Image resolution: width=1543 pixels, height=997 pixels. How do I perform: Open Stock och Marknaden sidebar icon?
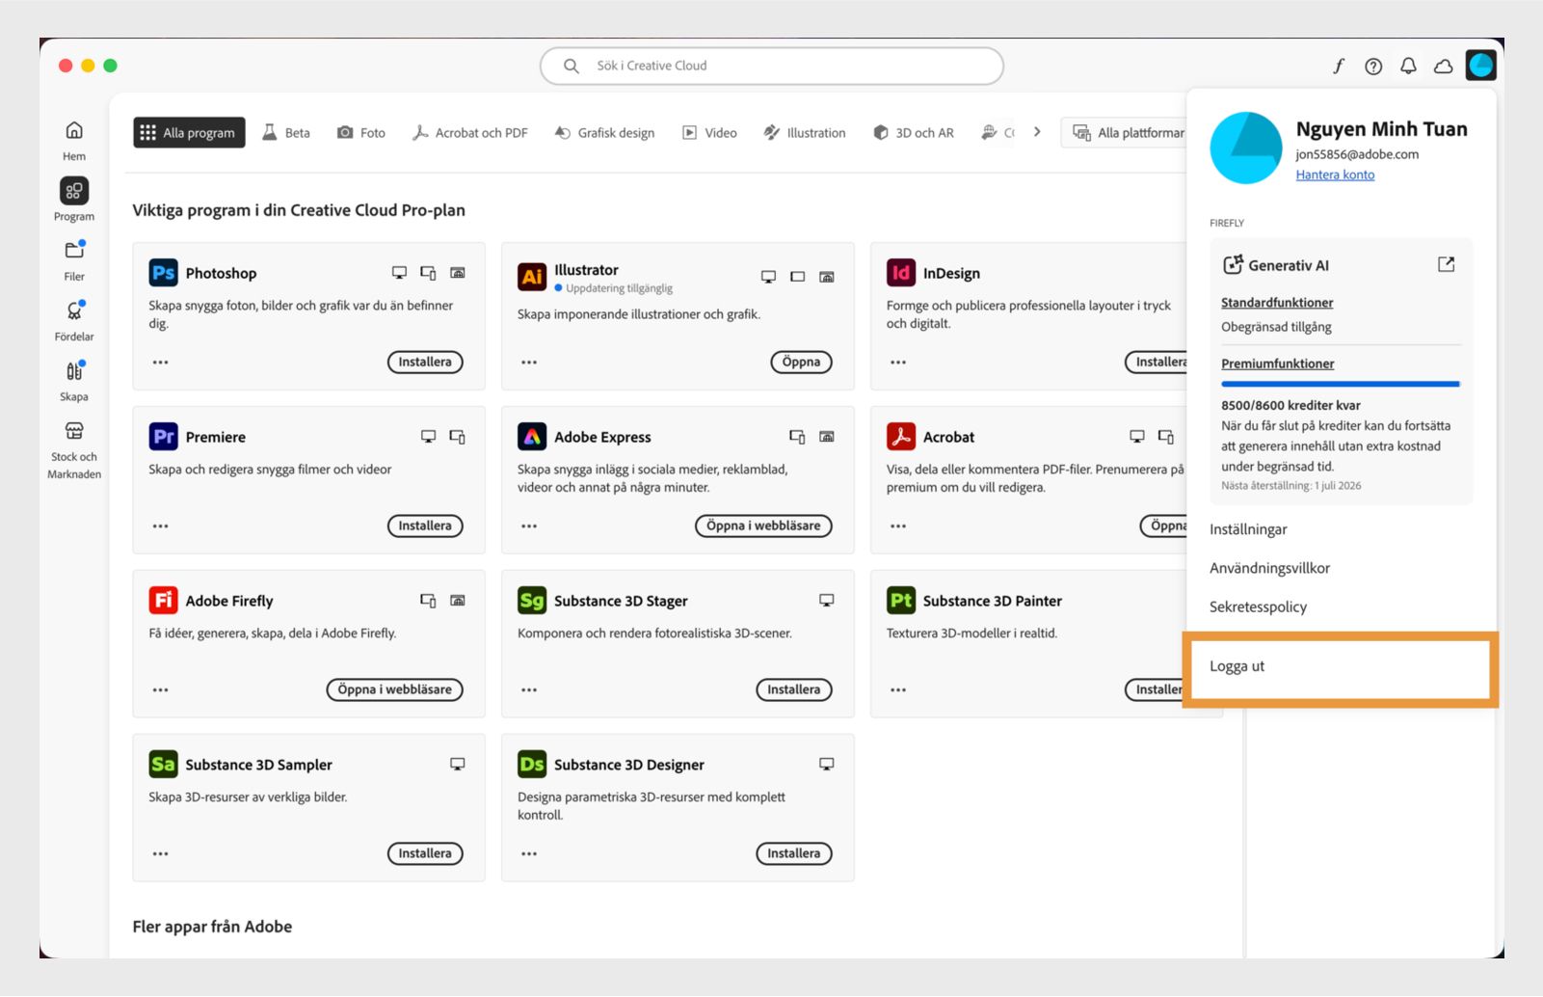(74, 431)
